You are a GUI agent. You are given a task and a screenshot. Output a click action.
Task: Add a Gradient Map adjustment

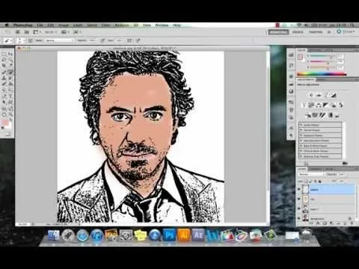pyautogui.click(x=331, y=115)
